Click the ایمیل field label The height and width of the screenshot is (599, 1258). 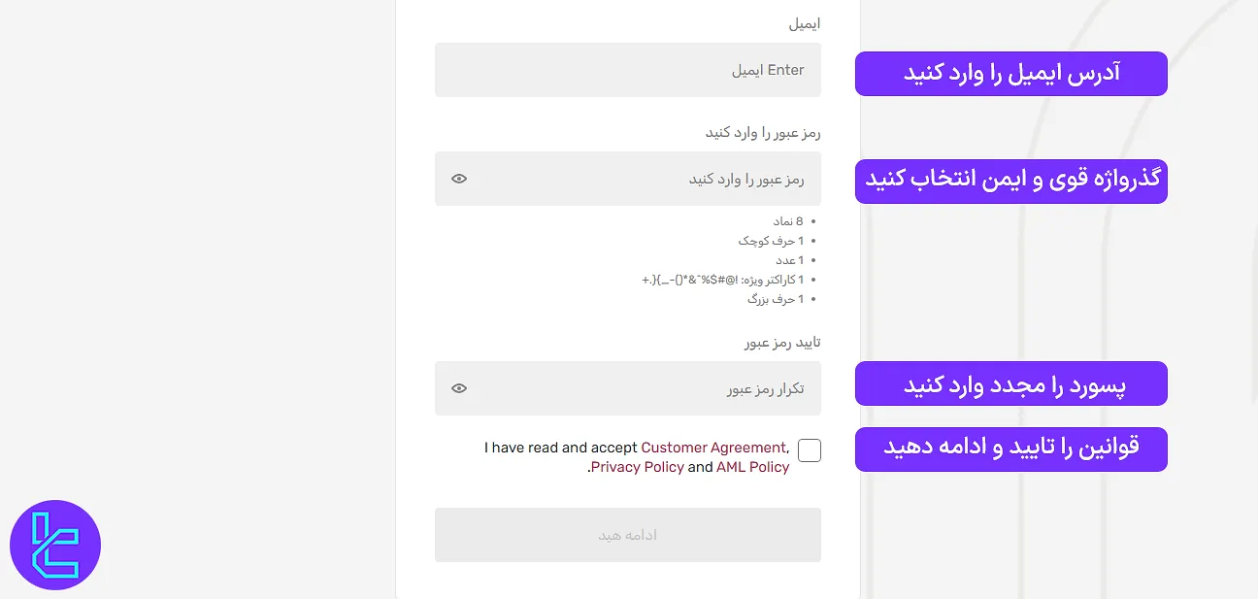(807, 23)
